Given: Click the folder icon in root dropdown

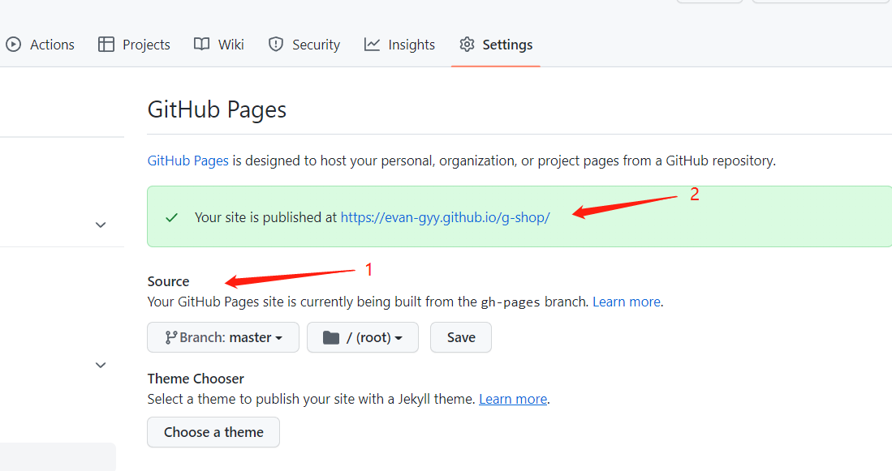Looking at the screenshot, I should pyautogui.click(x=331, y=338).
